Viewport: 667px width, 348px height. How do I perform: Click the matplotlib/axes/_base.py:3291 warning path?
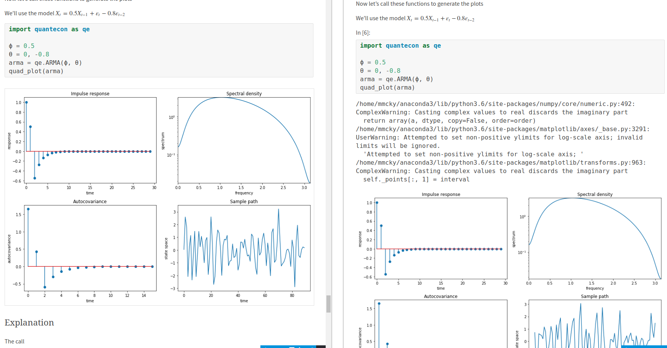coord(503,129)
